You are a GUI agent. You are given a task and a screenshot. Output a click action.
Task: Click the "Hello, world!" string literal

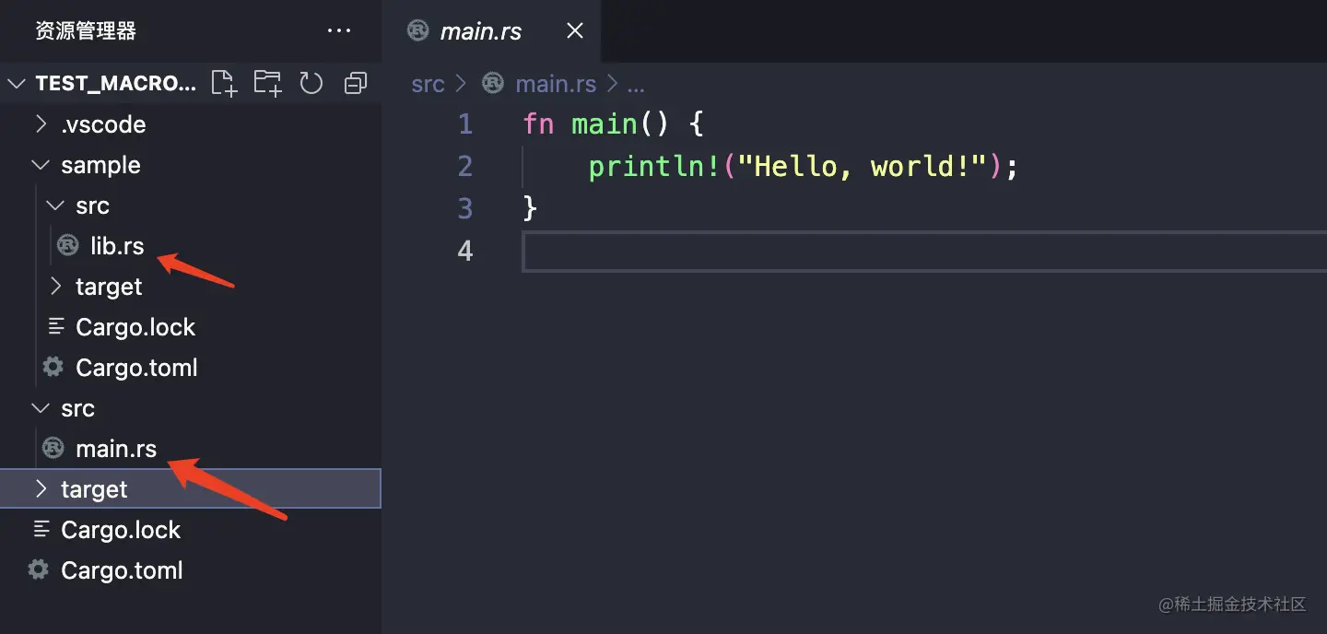(863, 166)
